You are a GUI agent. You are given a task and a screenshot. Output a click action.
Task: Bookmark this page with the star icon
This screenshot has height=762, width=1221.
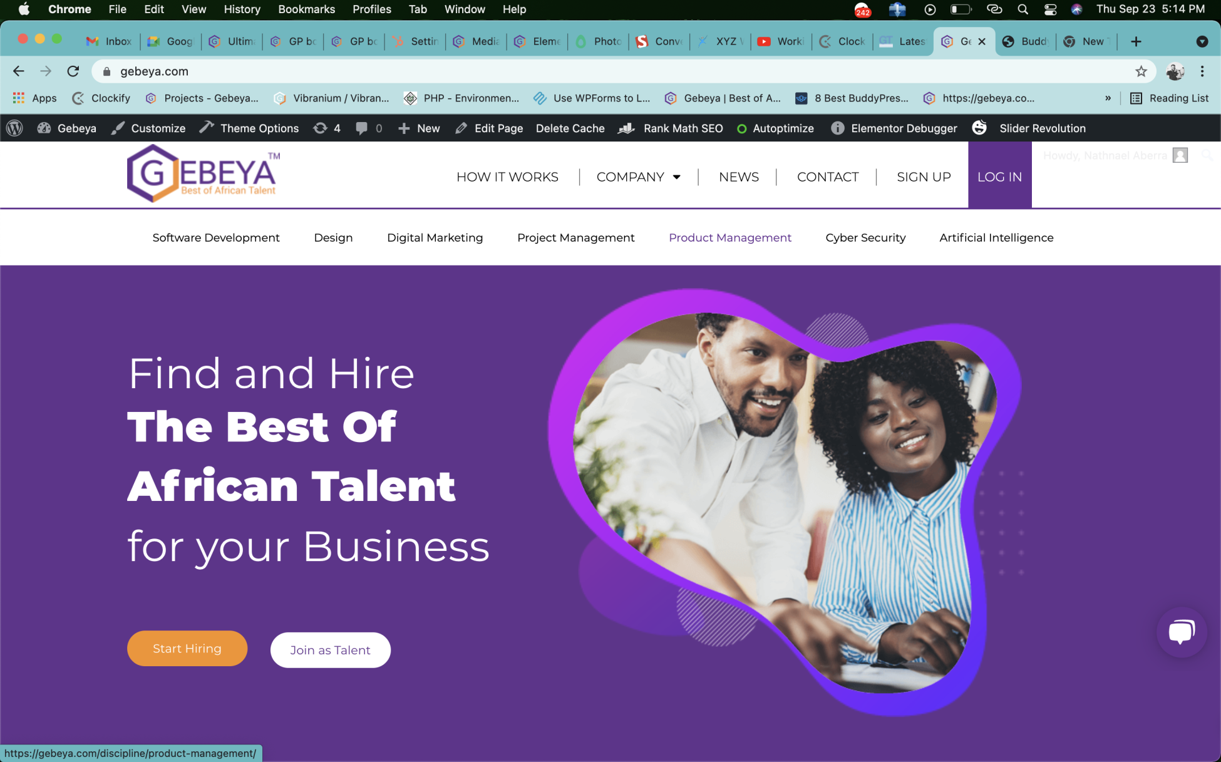[x=1141, y=71]
